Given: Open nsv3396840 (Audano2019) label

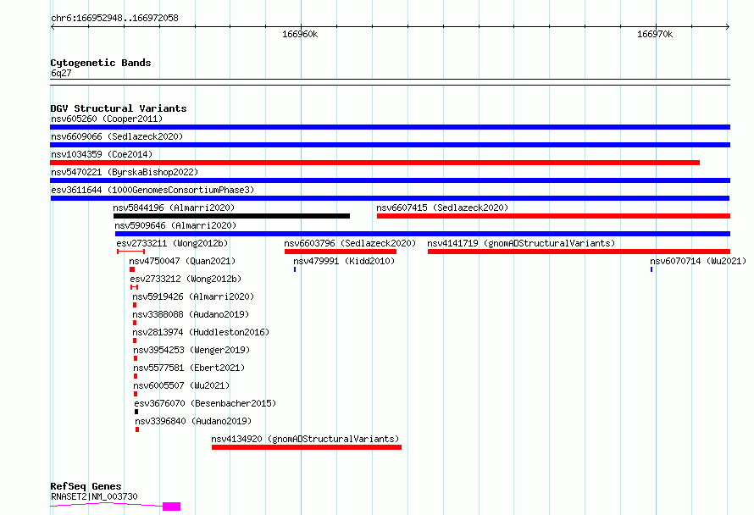Looking at the screenshot, I should click(x=193, y=421).
